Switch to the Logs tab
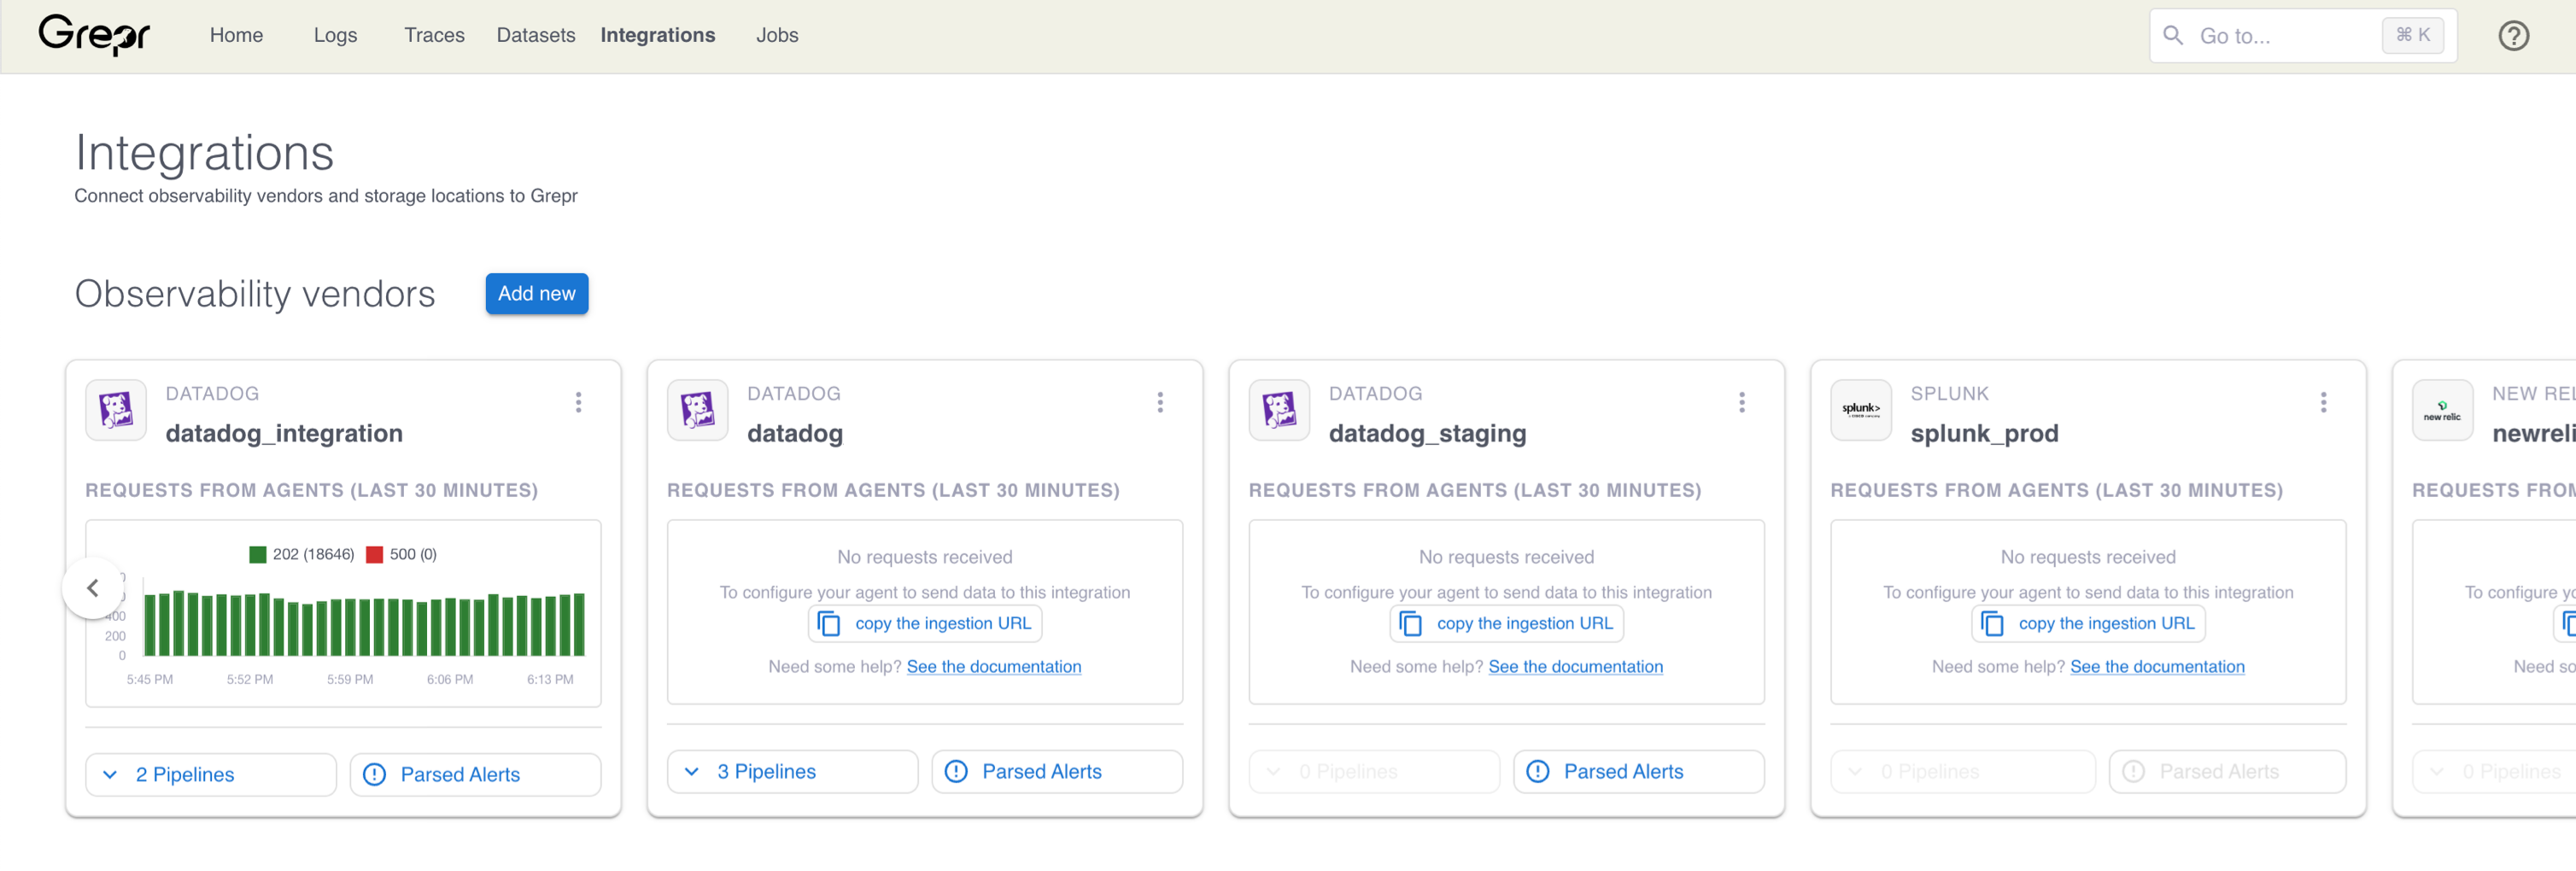Screen dimensions: 2576x871 (335, 35)
